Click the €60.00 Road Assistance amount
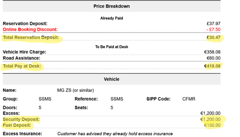Viewport: 240px width, 137px height. point(213,58)
